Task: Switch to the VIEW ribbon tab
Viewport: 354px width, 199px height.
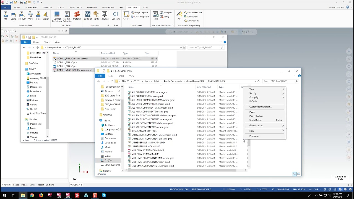Action: [x=145, y=7]
